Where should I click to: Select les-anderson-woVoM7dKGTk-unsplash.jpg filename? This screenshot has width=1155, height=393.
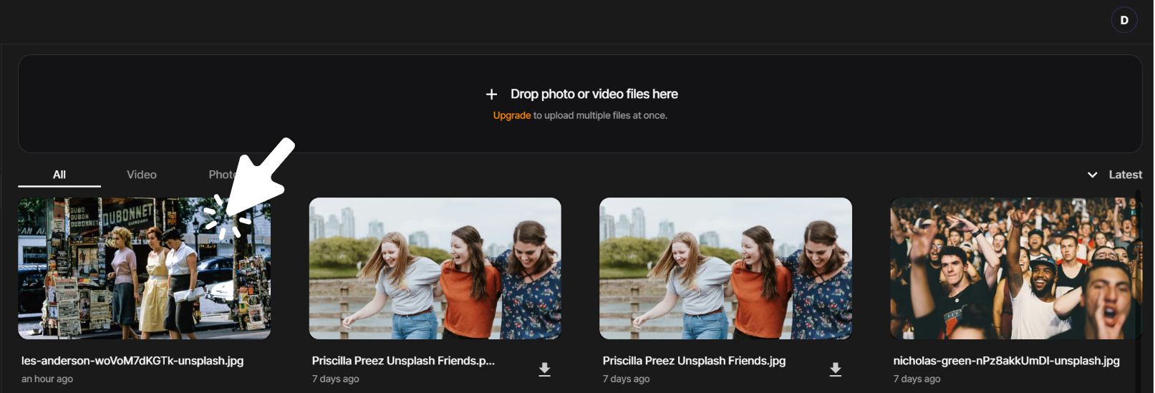click(x=132, y=361)
